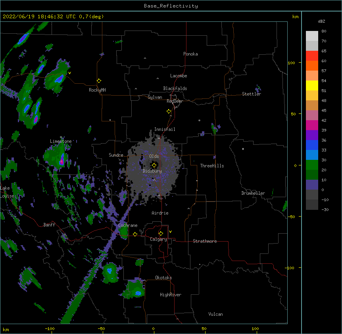Select the radar site diamond between Olds and Didsbury
Viewport: 342px width, 334px height.
154,165
